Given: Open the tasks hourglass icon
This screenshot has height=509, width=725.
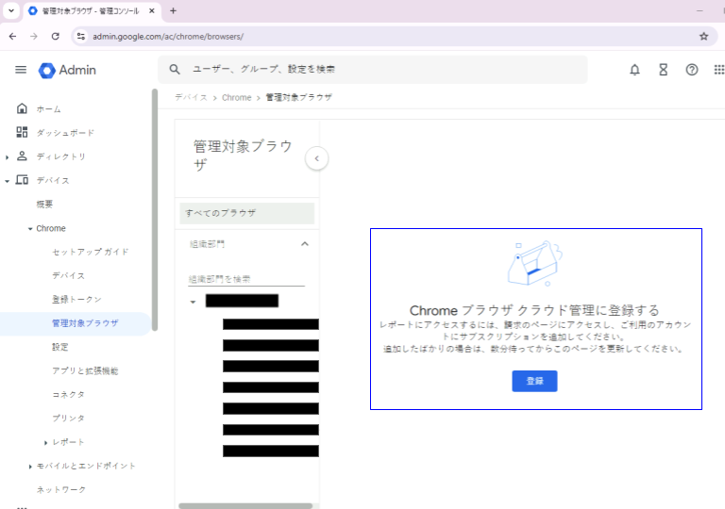Looking at the screenshot, I should [x=663, y=70].
